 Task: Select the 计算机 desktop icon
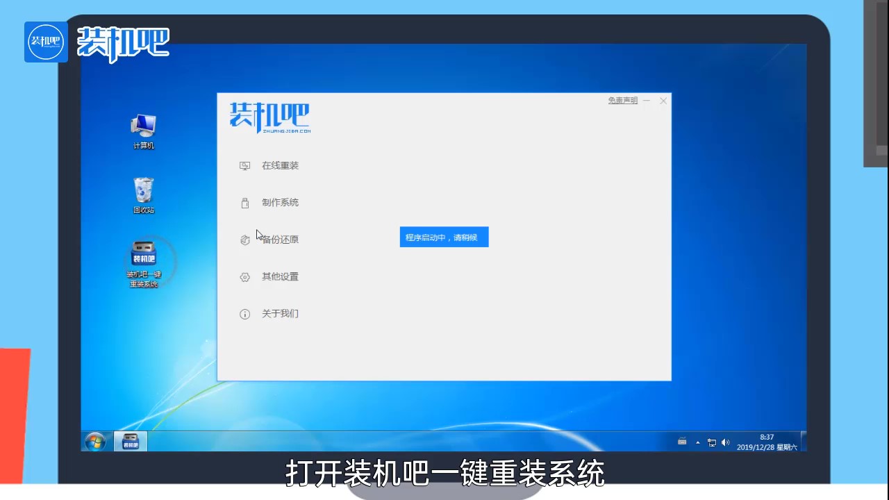(x=143, y=128)
